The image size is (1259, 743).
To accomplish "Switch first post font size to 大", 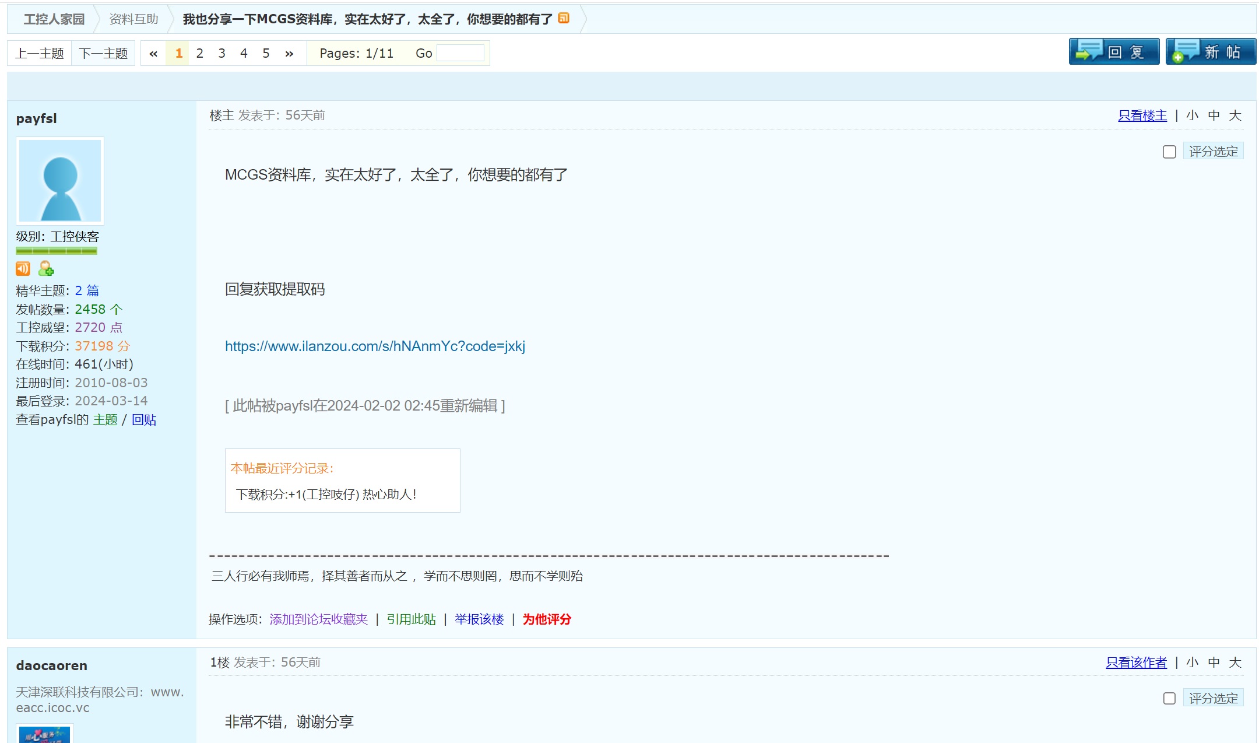I will (x=1235, y=115).
